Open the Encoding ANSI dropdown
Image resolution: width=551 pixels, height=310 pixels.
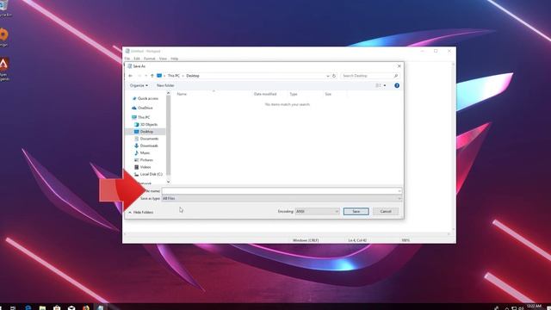pyautogui.click(x=318, y=211)
